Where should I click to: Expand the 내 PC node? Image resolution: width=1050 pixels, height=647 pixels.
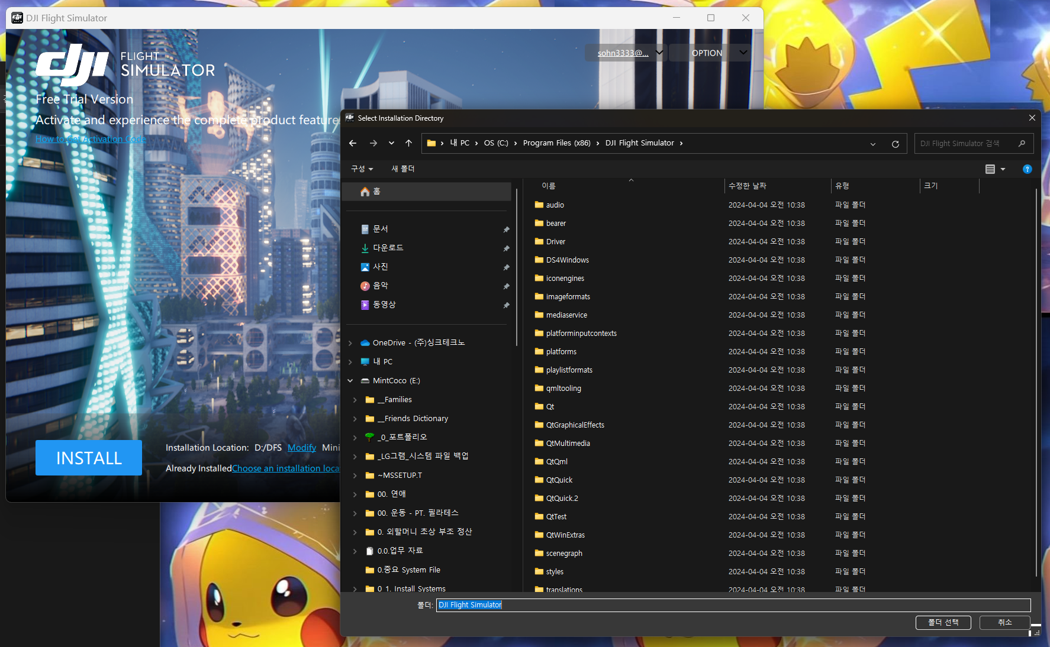point(350,362)
